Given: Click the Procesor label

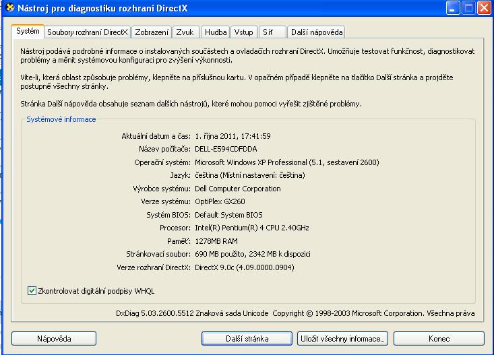Looking at the screenshot, I should pos(175,228).
